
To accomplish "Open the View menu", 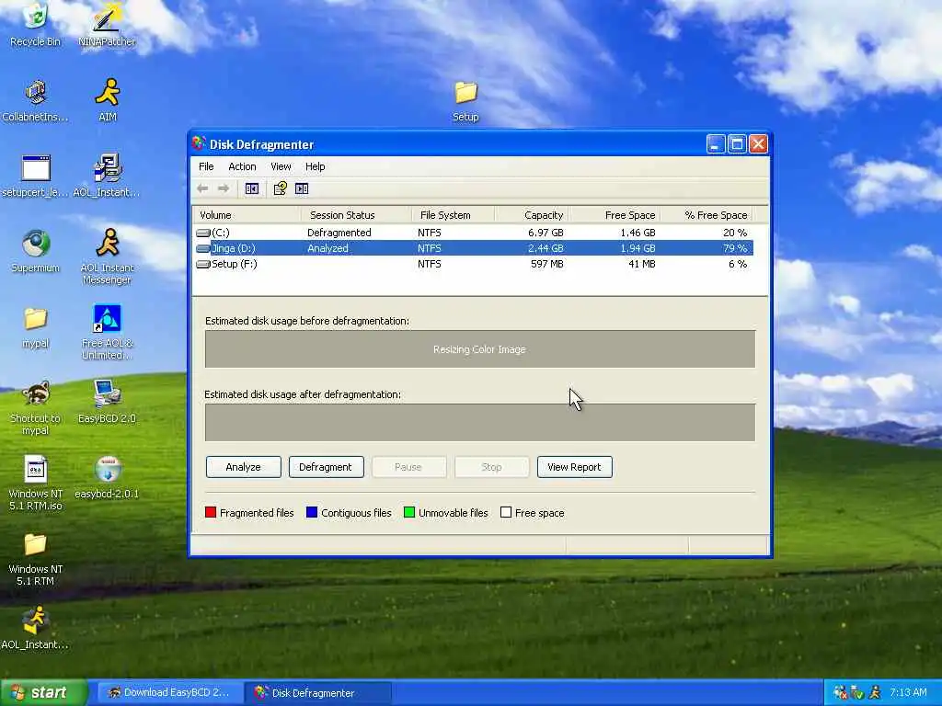I will click(x=281, y=166).
